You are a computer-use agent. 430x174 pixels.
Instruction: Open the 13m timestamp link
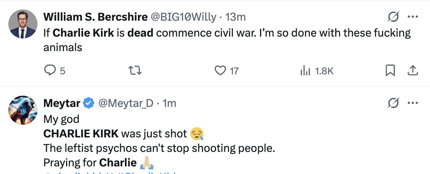(236, 17)
